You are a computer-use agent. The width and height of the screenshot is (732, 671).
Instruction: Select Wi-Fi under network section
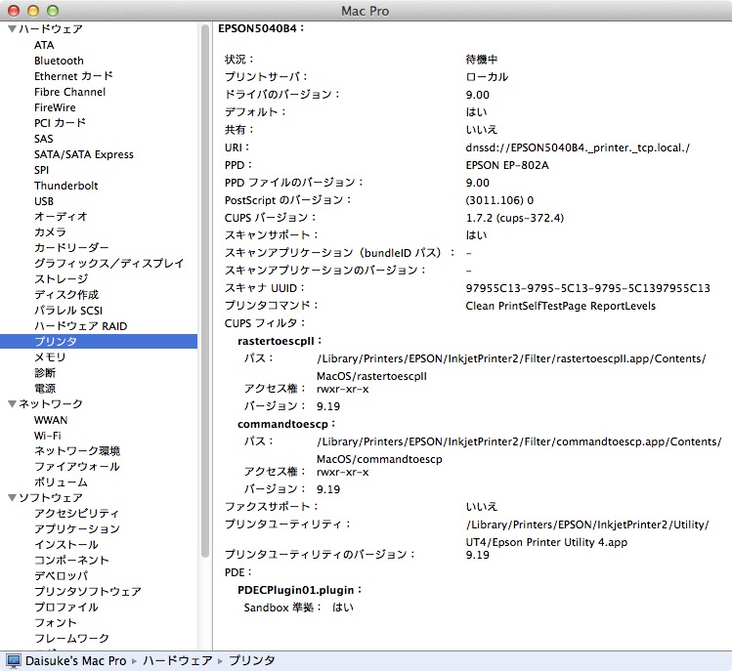click(x=49, y=436)
